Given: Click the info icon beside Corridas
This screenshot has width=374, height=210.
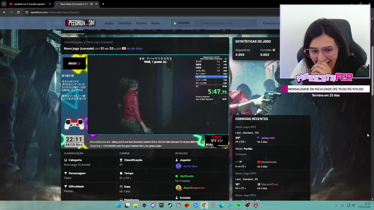Looking at the screenshot, I should 274,50.
